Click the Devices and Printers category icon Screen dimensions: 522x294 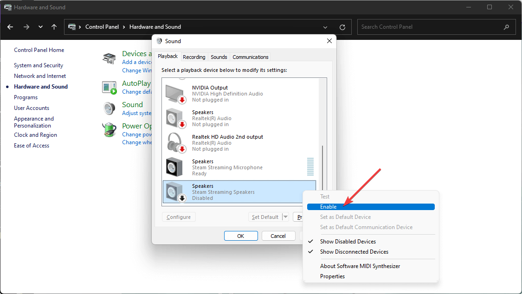click(x=109, y=58)
